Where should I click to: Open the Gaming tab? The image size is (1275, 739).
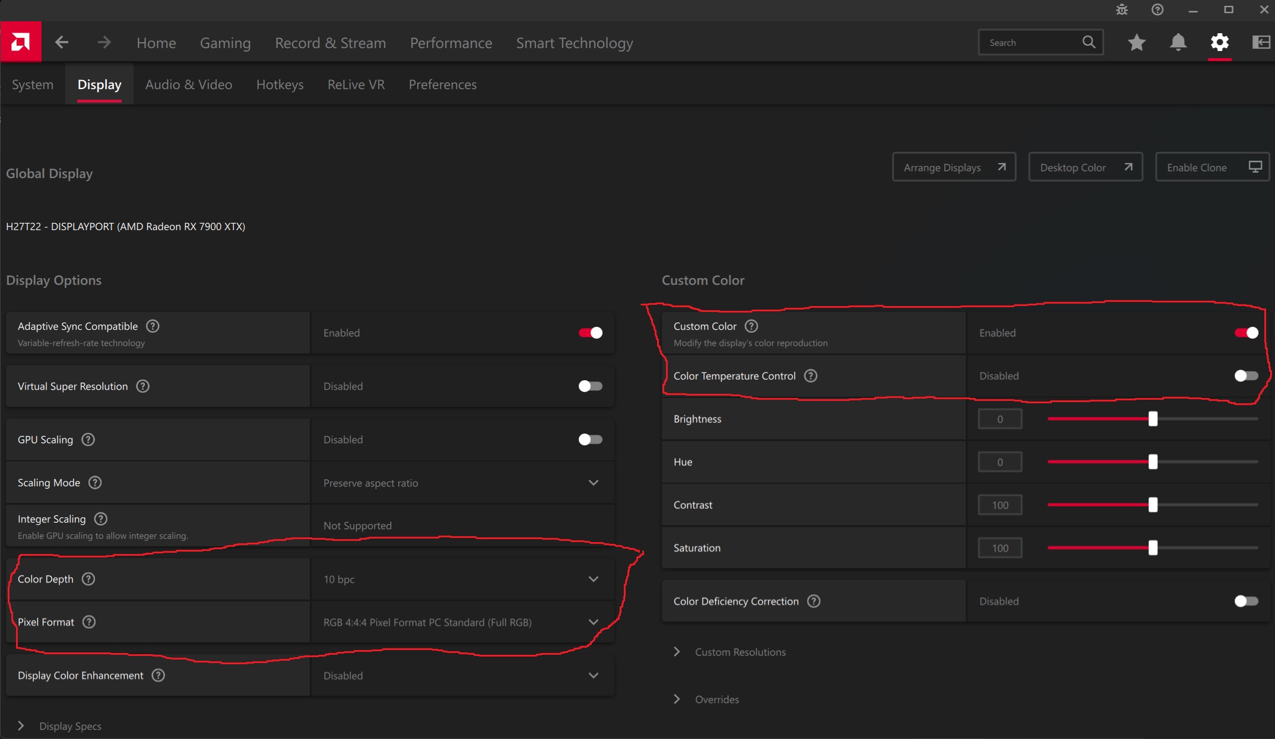pos(226,43)
